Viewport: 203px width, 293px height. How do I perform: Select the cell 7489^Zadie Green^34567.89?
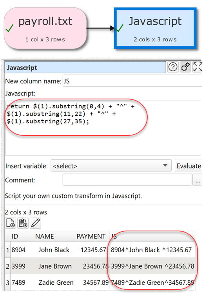click(x=152, y=282)
